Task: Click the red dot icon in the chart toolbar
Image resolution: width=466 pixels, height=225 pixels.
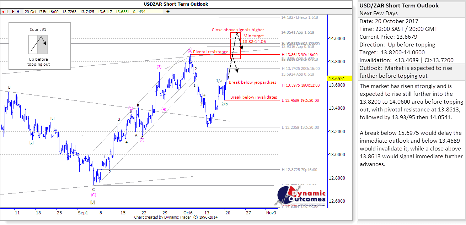Action: point(3,11)
